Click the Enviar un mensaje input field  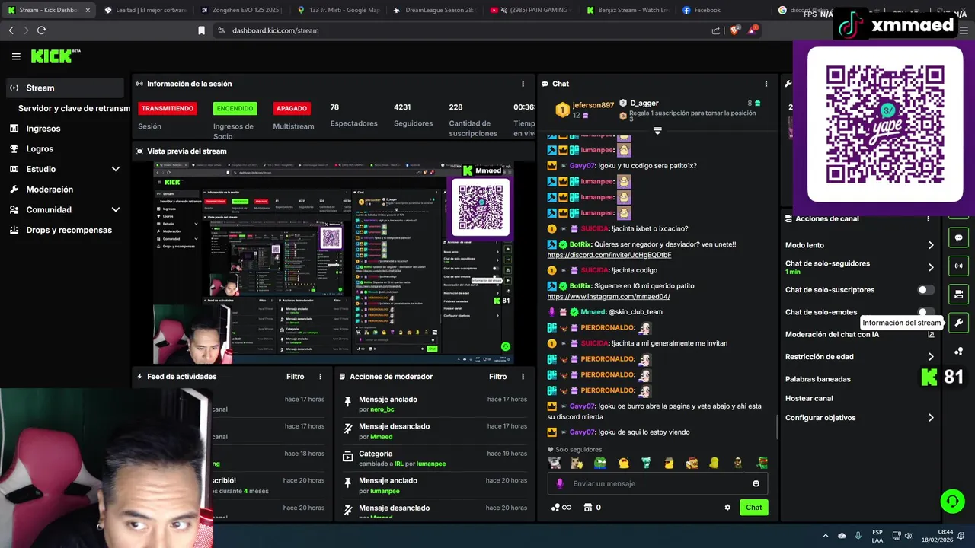click(659, 483)
